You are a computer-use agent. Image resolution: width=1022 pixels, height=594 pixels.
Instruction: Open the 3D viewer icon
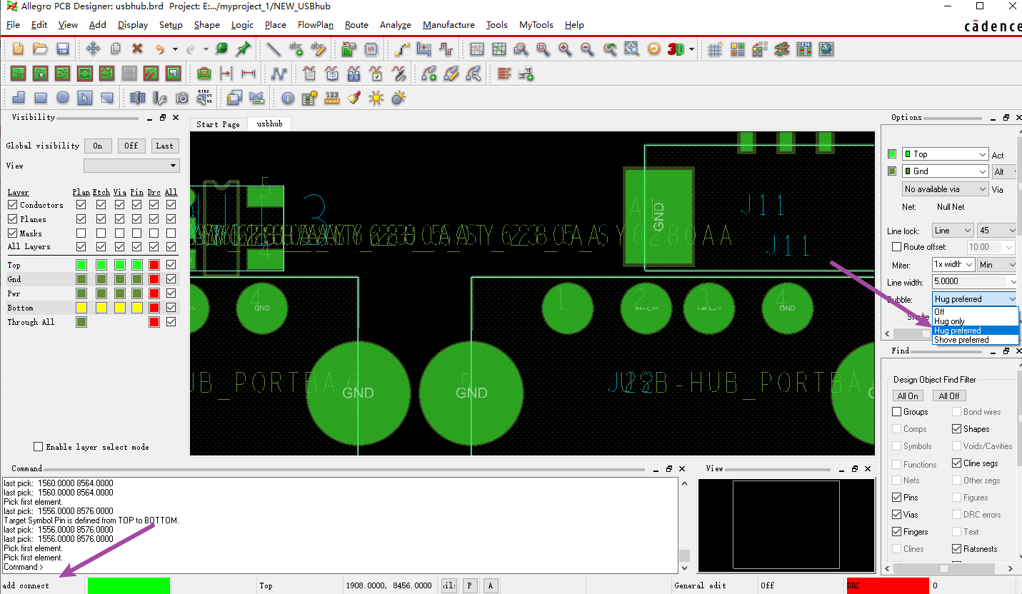click(x=676, y=49)
